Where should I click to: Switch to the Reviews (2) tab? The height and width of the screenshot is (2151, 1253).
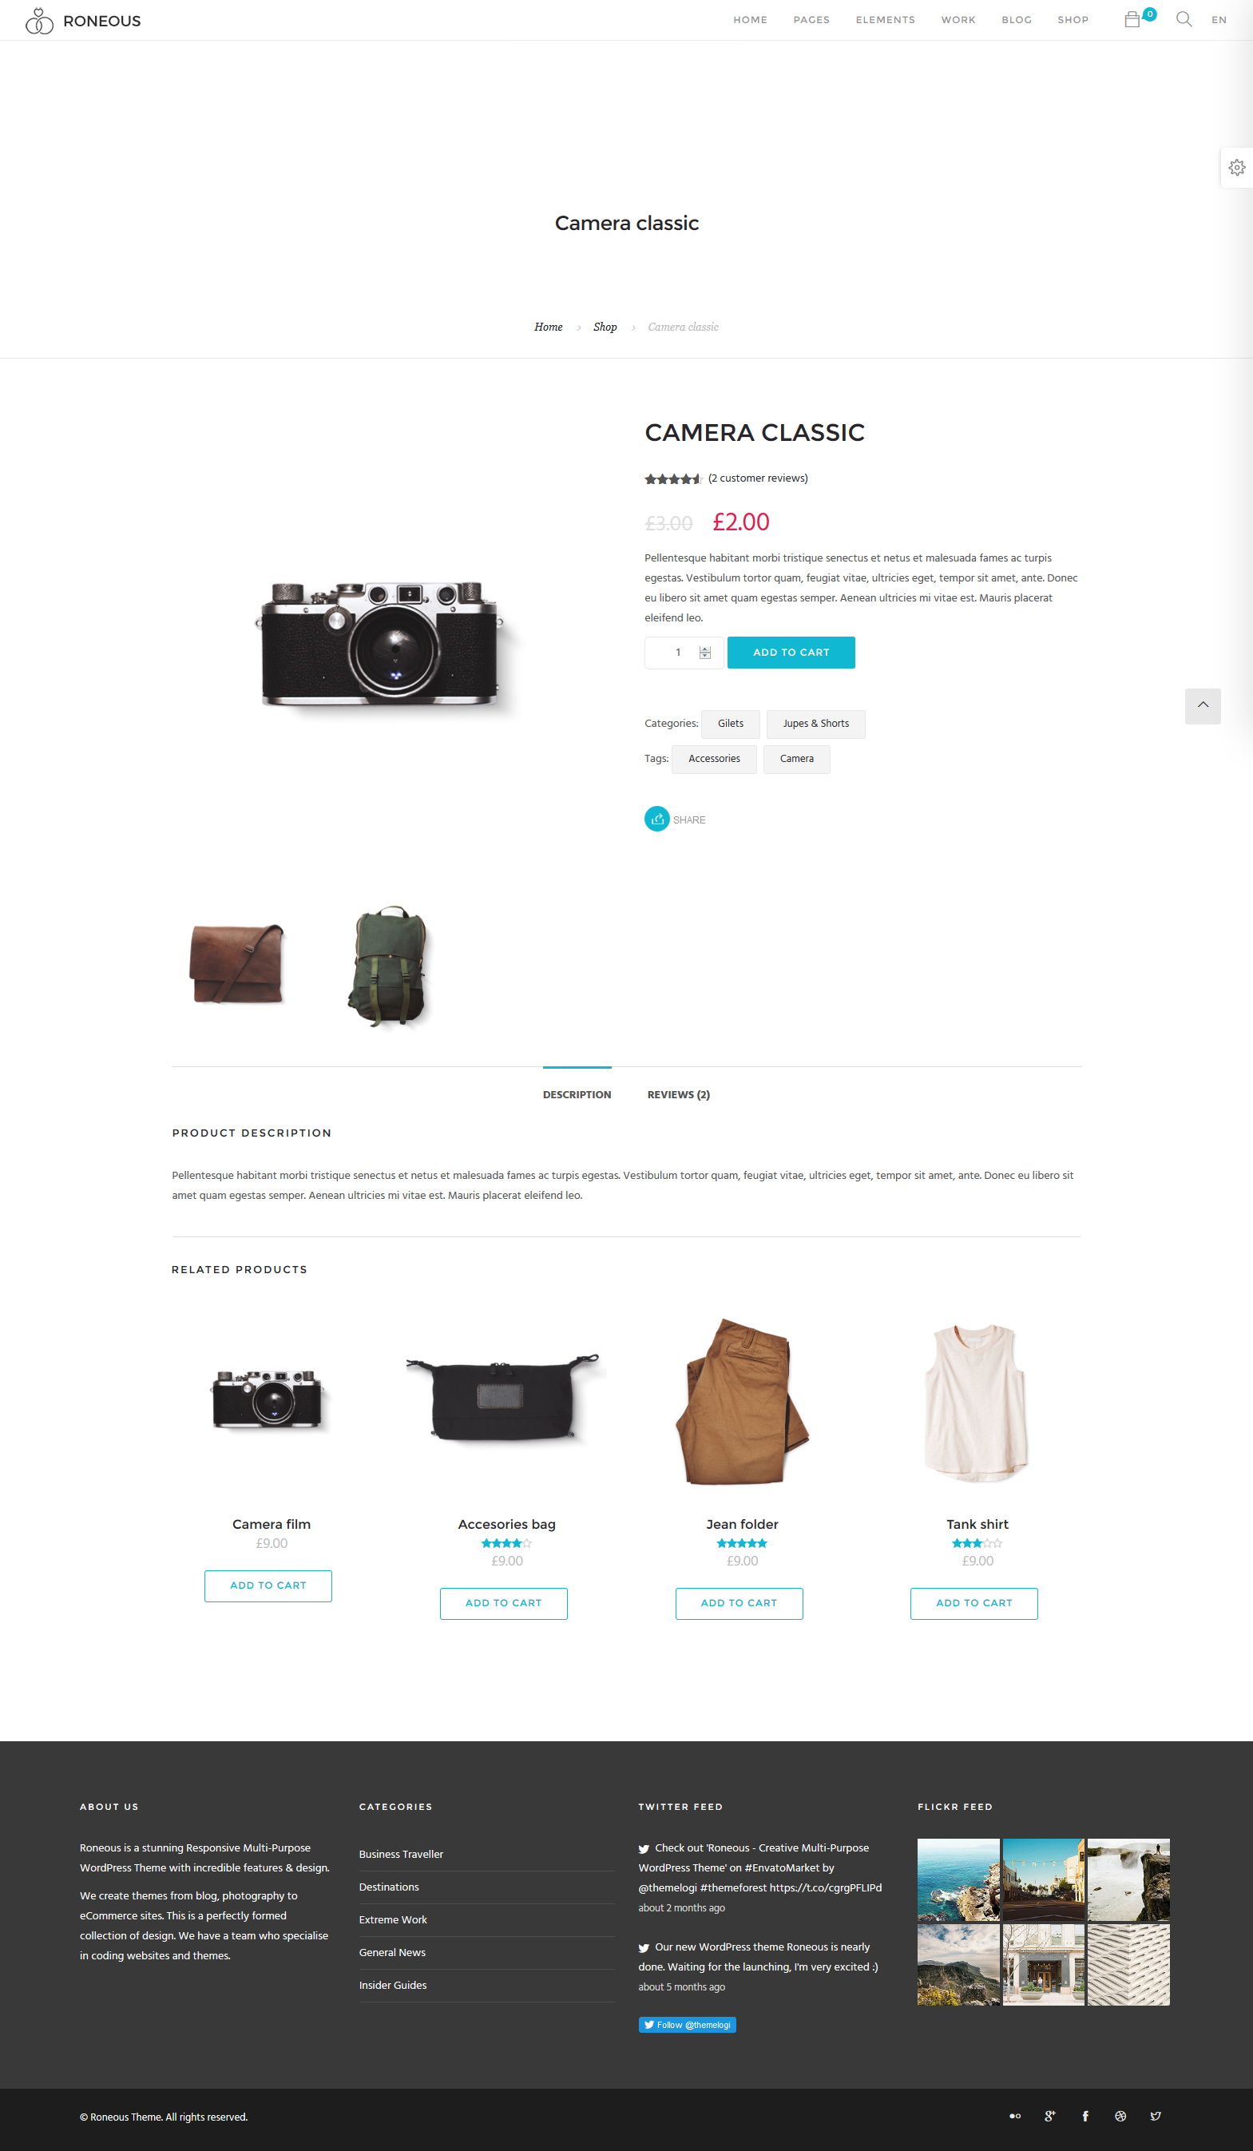679,1094
